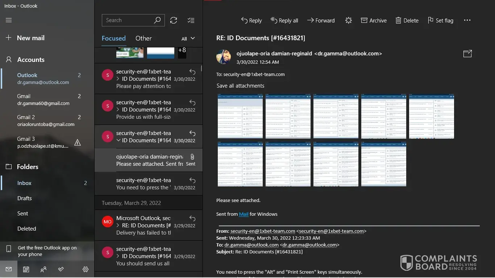Click the Sync this view icon
The image size is (495, 278).
tap(174, 20)
